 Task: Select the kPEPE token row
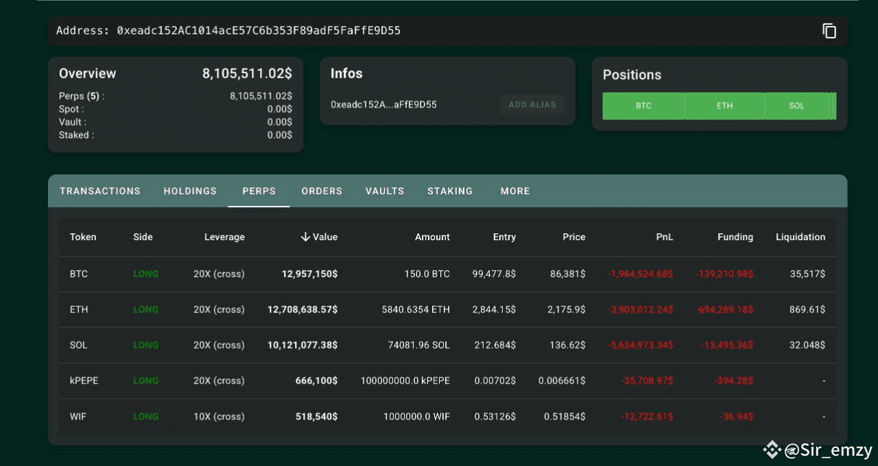(x=447, y=381)
